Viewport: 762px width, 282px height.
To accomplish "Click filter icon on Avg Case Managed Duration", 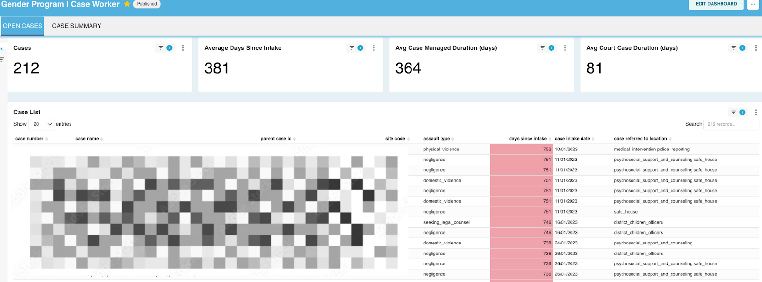I will click(543, 48).
